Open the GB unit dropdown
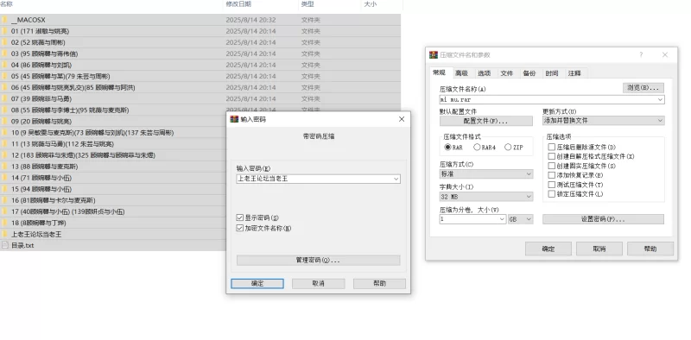 pyautogui.click(x=521, y=219)
